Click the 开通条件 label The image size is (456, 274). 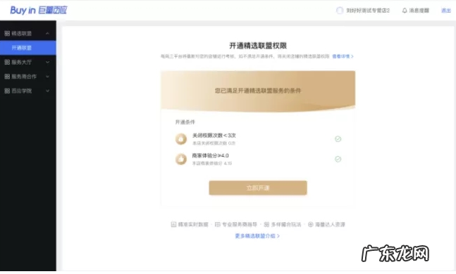click(x=185, y=122)
